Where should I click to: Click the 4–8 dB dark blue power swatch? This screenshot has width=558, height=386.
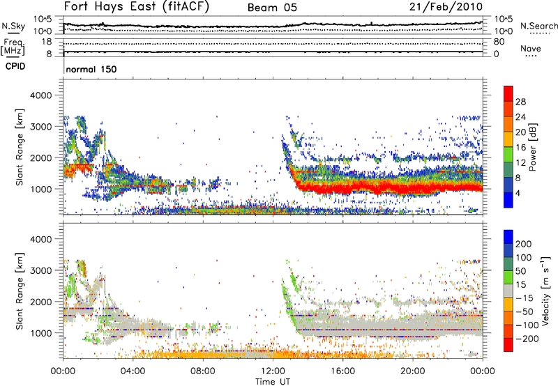pos(508,185)
